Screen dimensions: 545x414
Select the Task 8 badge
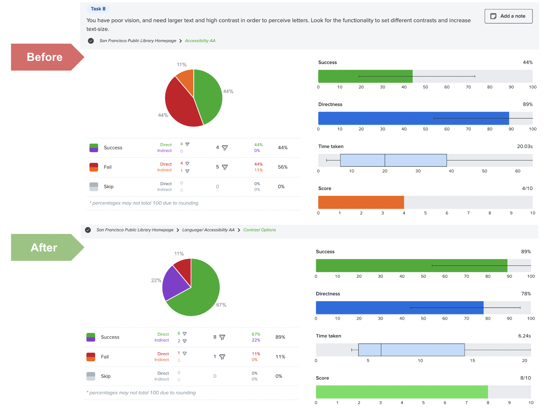point(98,9)
